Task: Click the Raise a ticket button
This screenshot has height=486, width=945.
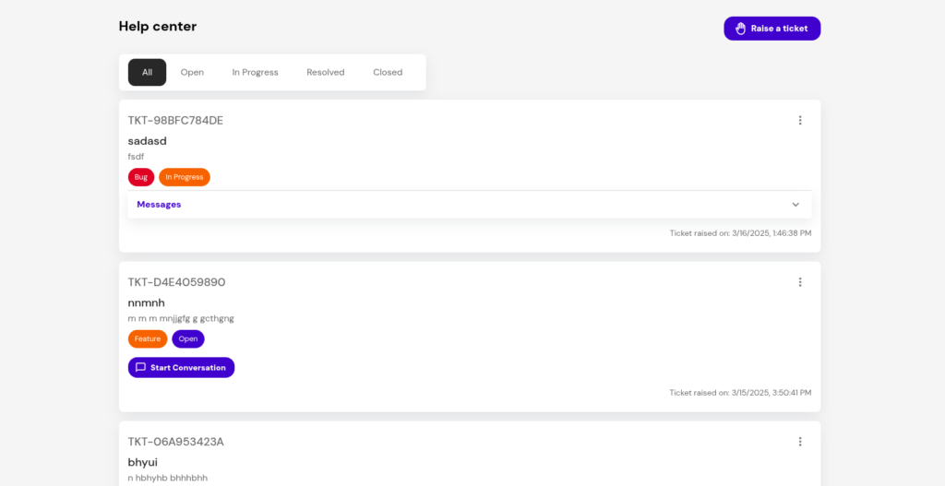Action: tap(772, 29)
